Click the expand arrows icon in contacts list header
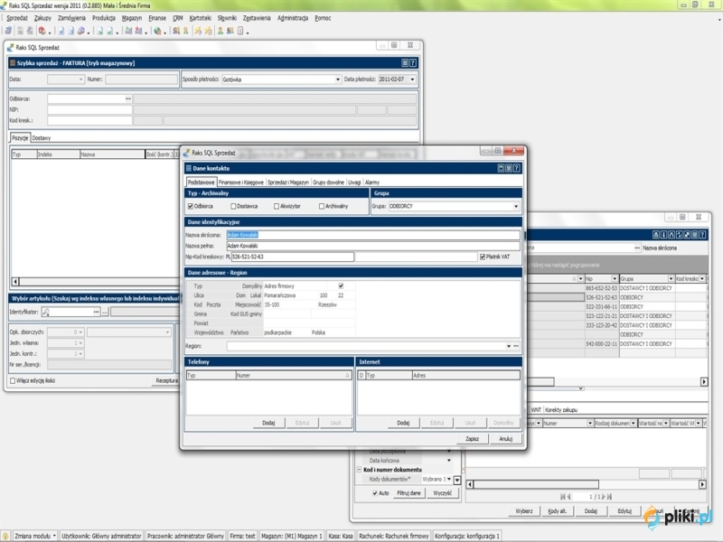 (687, 235)
